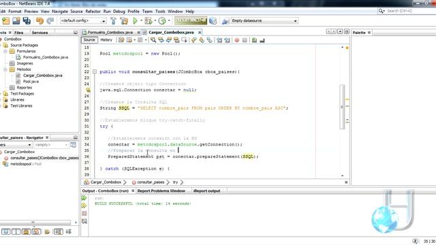
Task: Switch to History editor view
Action: pos(106,40)
